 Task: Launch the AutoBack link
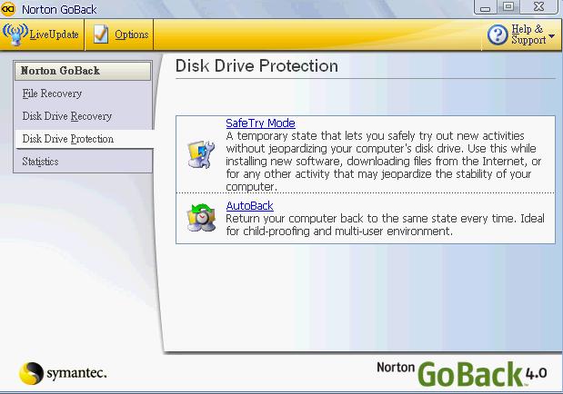click(249, 206)
